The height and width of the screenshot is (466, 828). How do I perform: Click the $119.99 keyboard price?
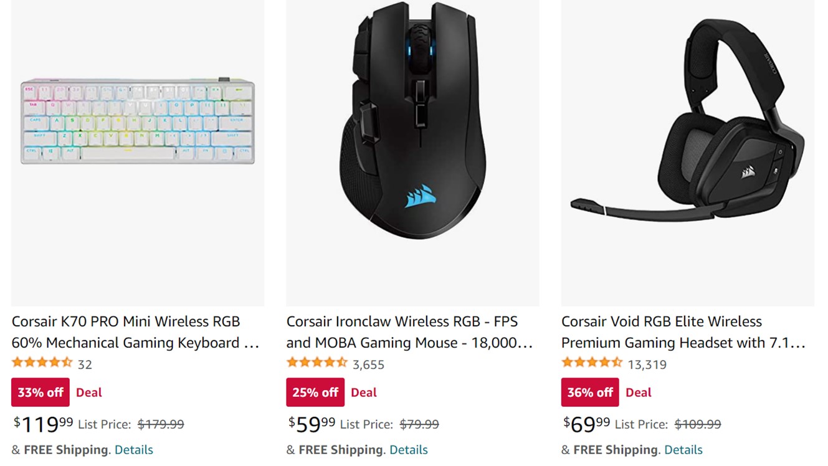[44, 424]
